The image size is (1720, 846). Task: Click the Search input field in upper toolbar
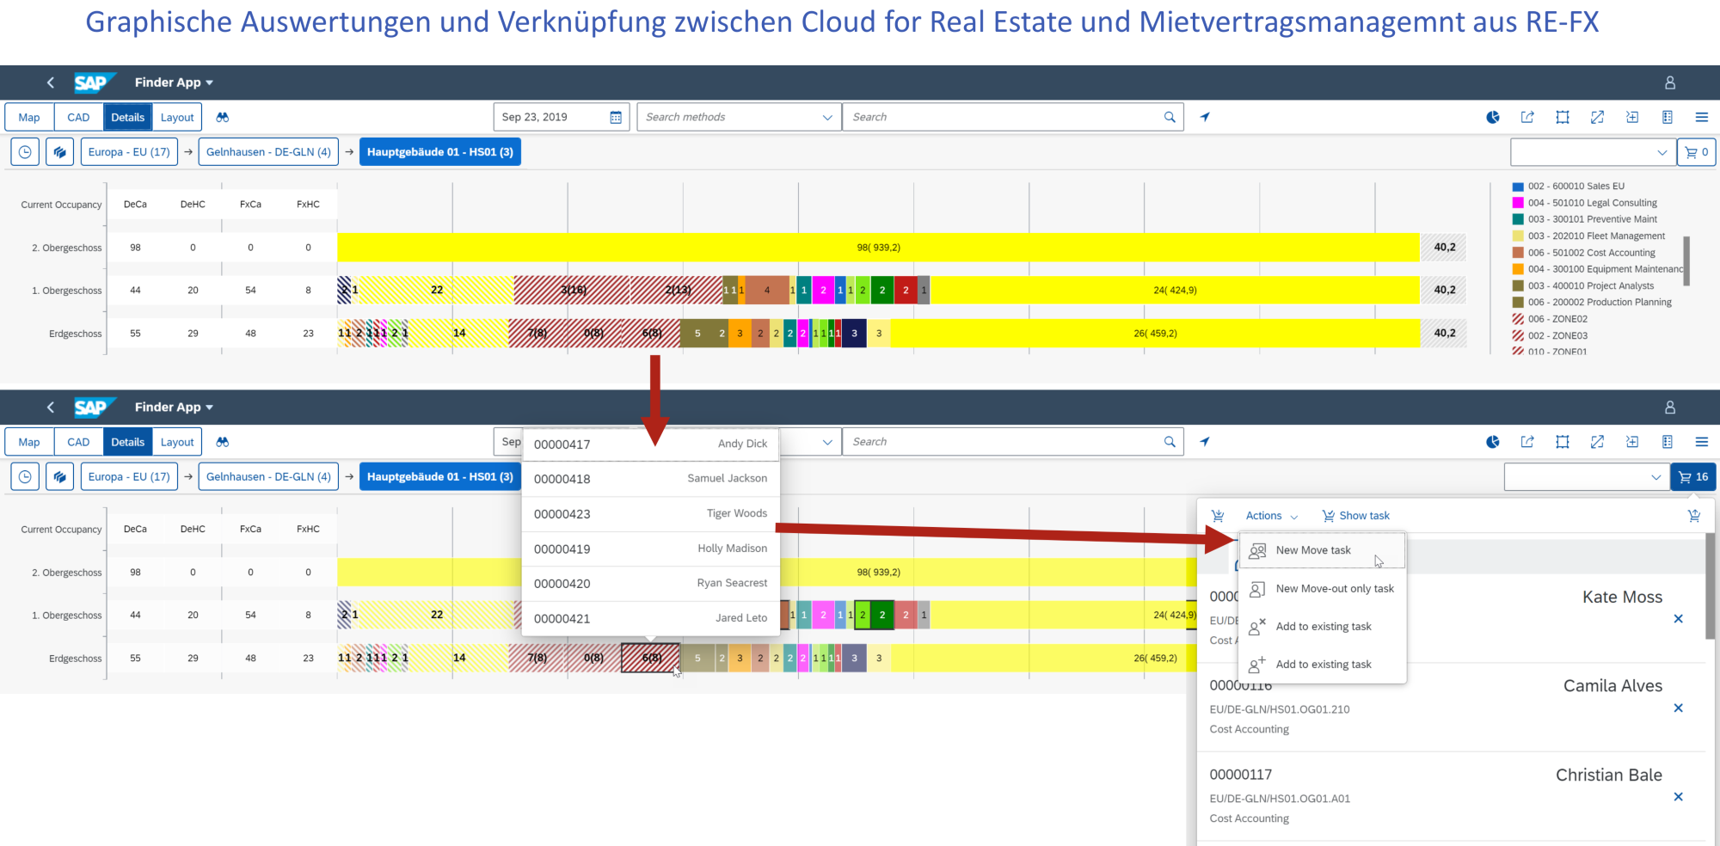1013,117
